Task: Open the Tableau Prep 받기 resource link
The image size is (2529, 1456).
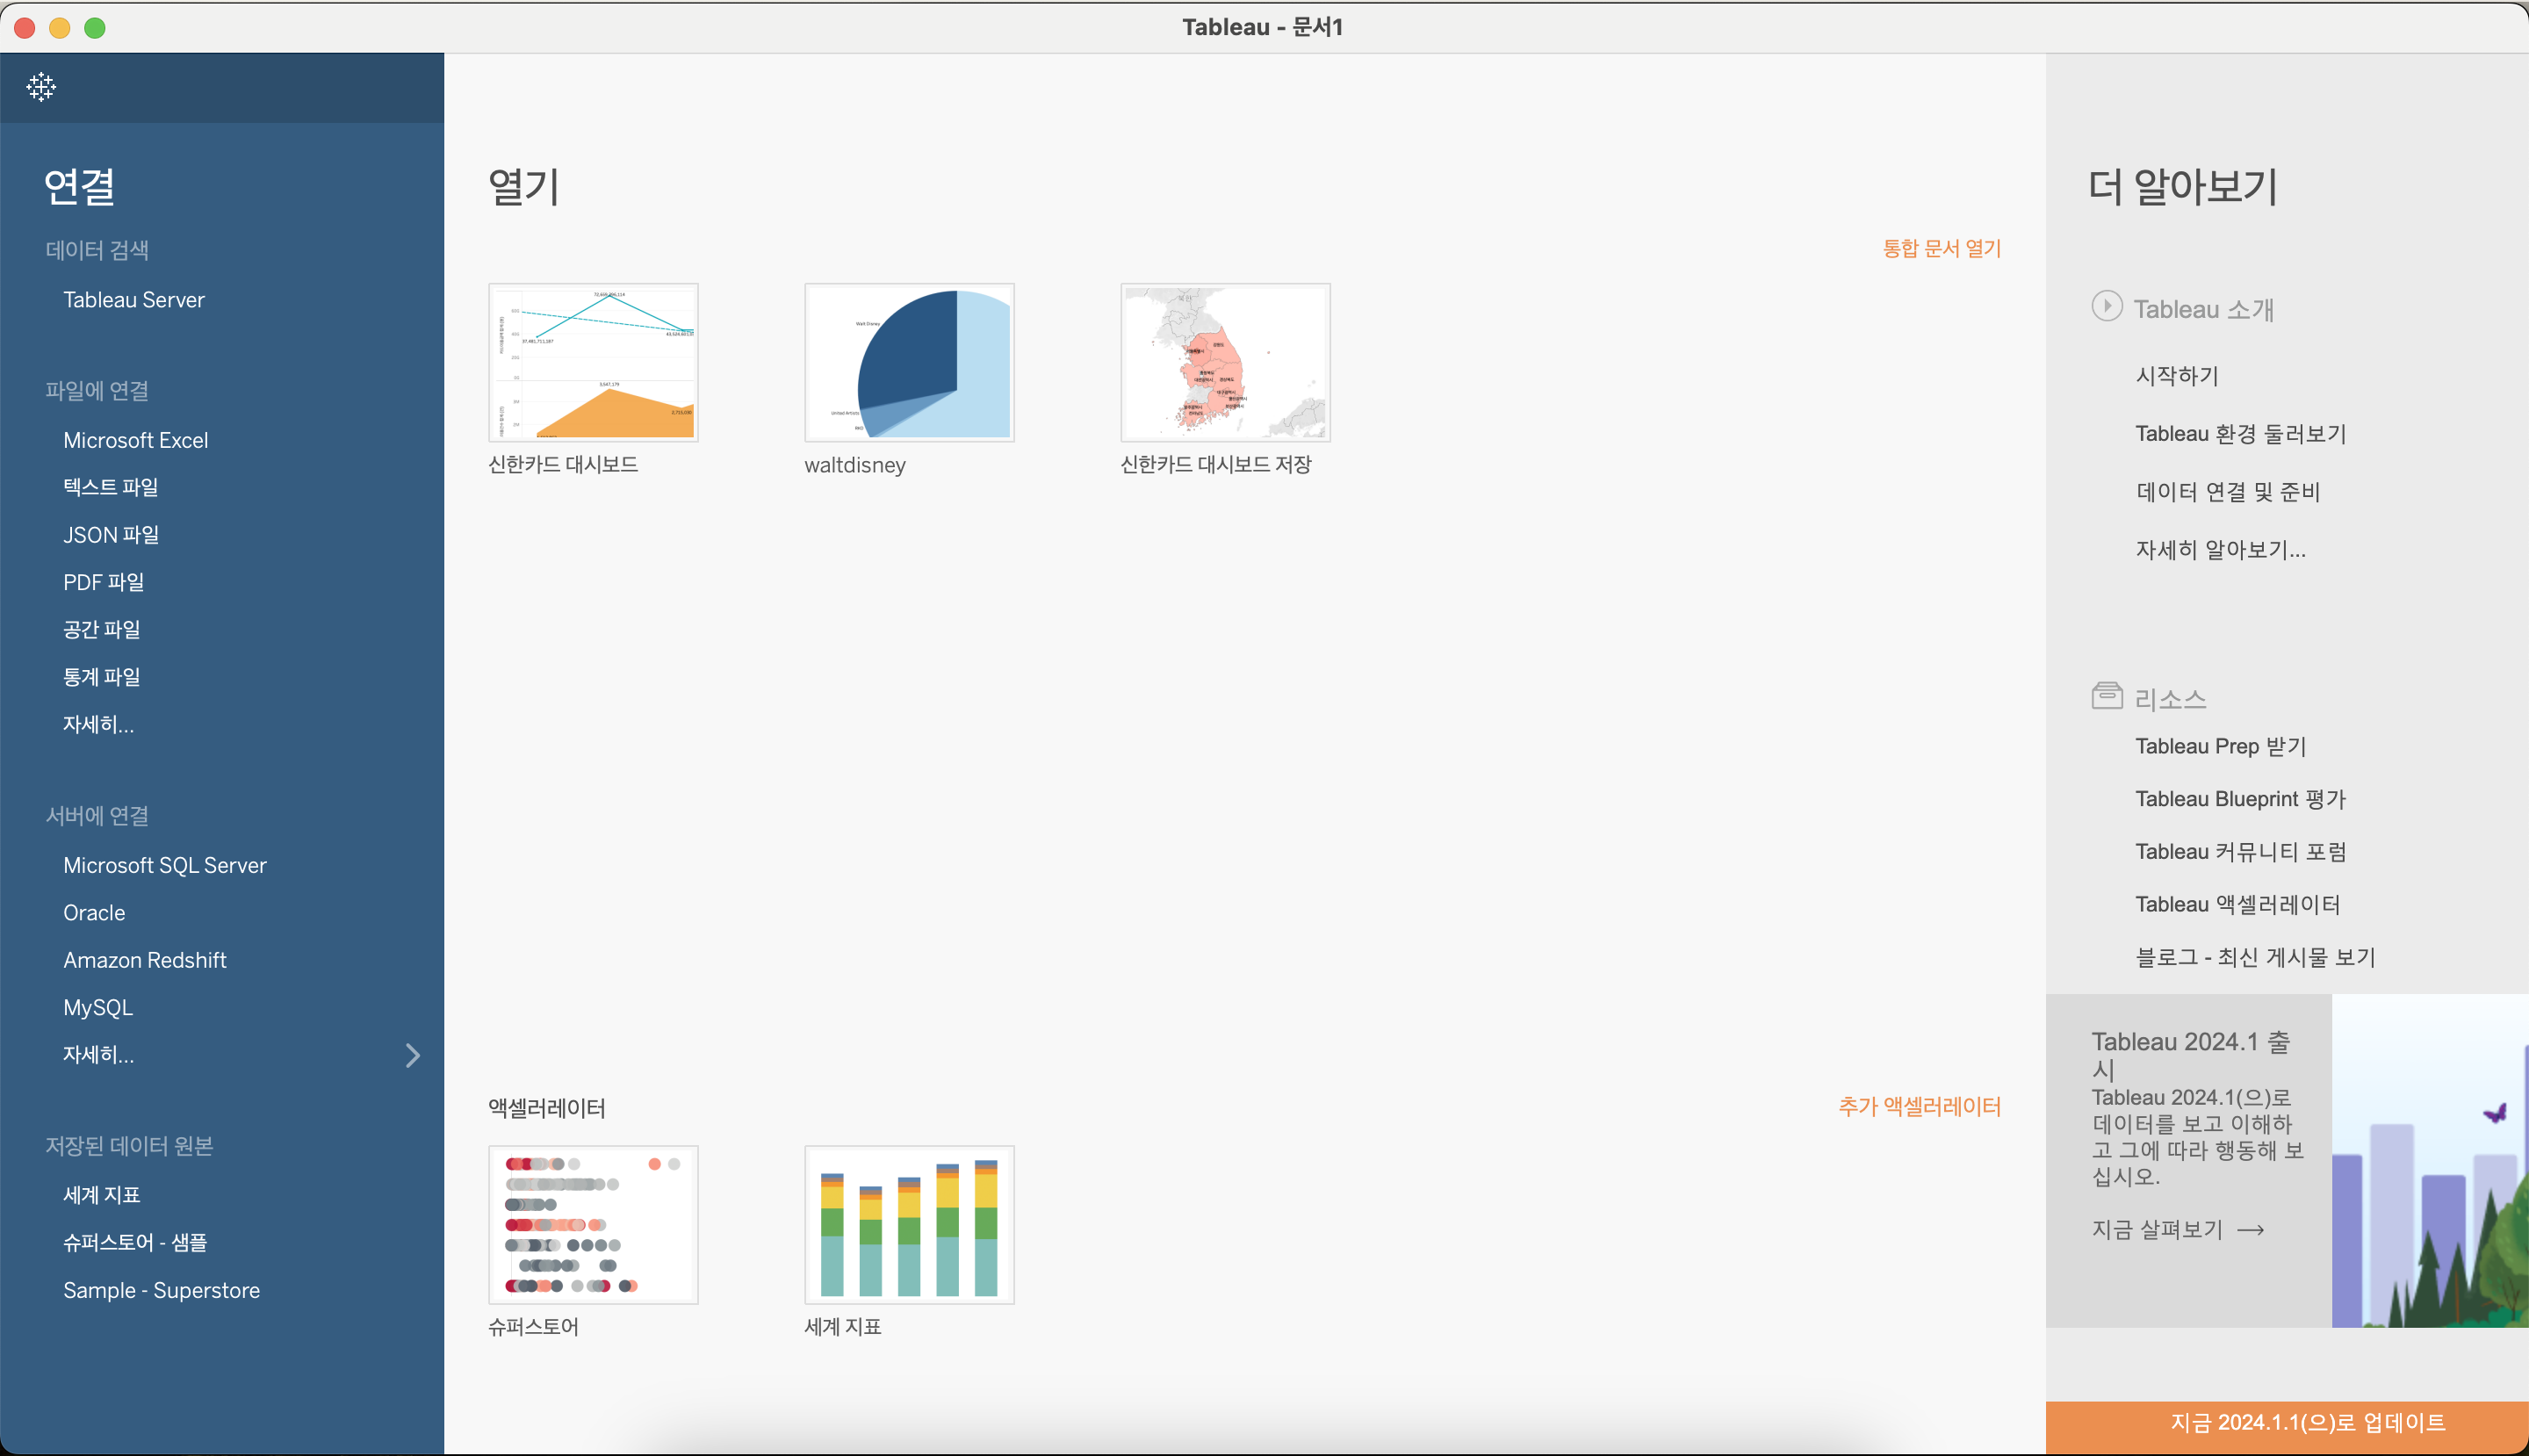Action: tap(2220, 746)
